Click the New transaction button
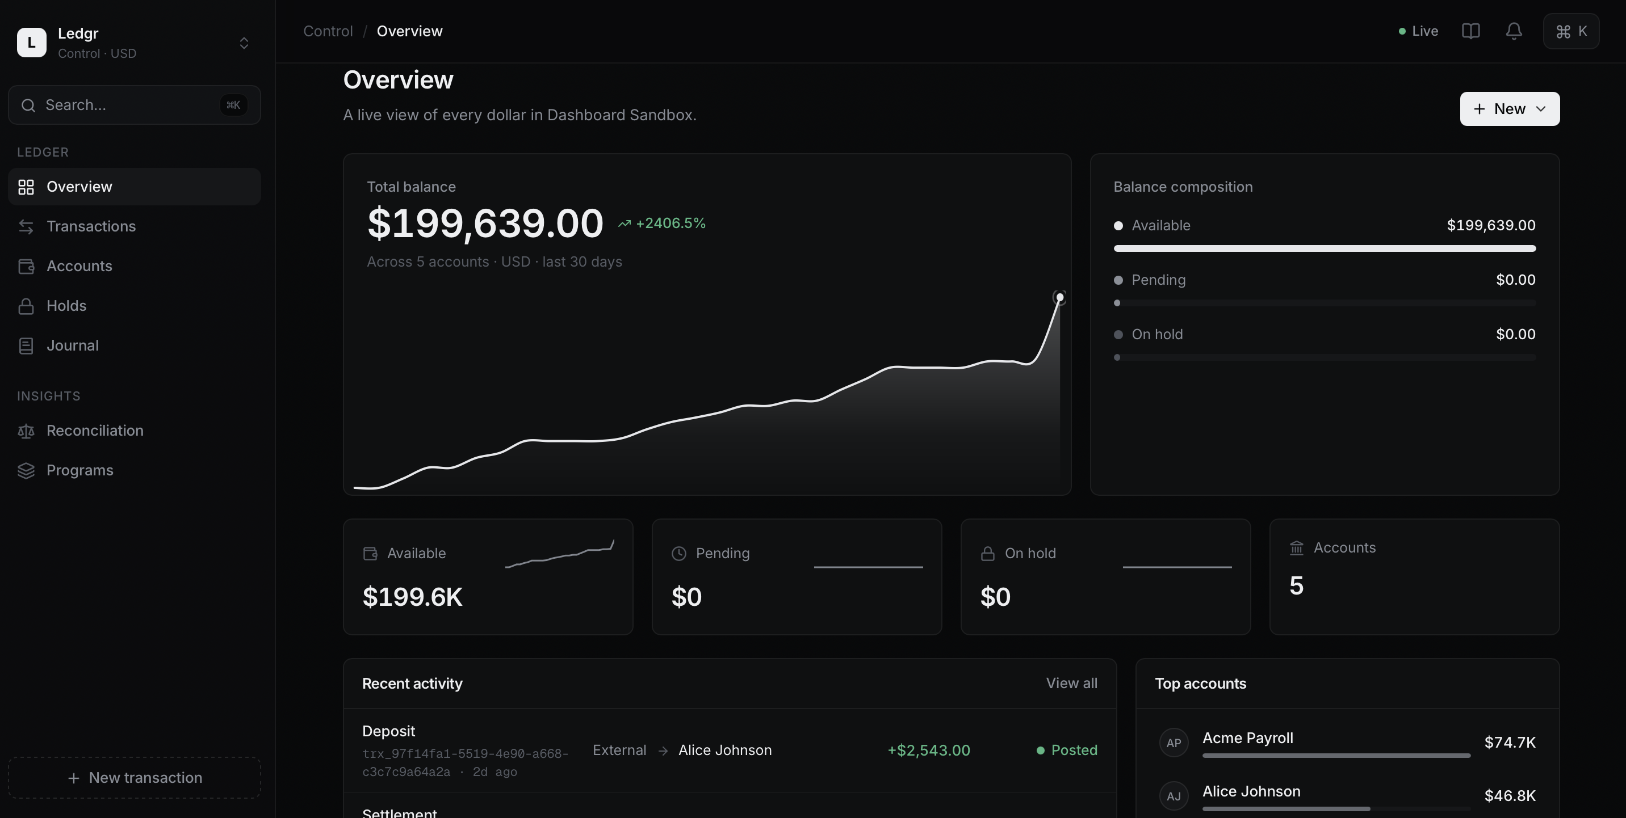Viewport: 1626px width, 818px height. coord(135,778)
